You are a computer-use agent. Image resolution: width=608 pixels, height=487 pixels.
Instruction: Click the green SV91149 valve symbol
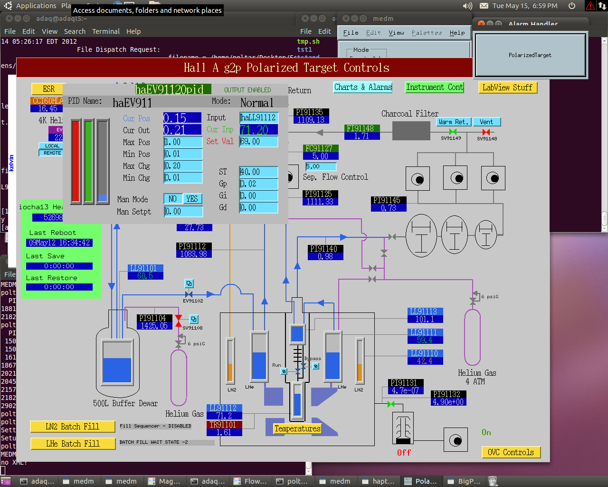453,132
